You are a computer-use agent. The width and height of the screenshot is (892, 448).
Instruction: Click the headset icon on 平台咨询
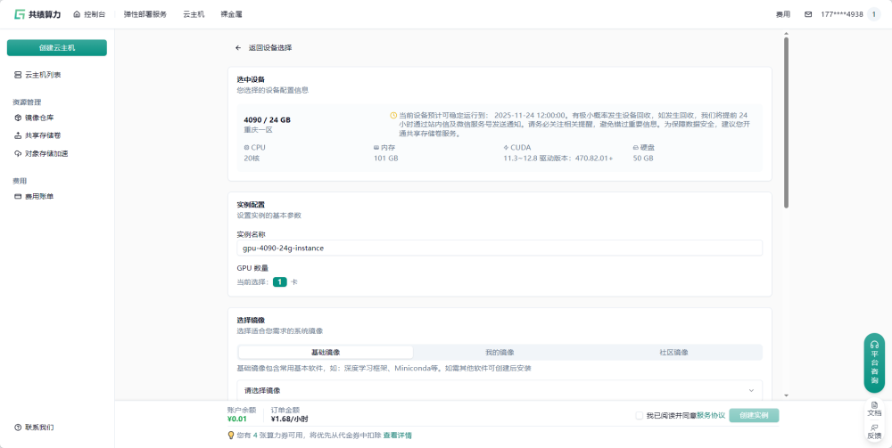point(874,344)
